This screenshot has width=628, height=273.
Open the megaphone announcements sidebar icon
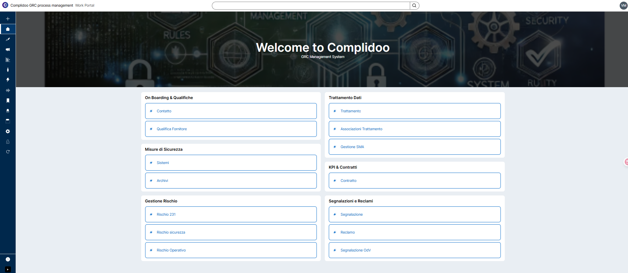click(8, 50)
